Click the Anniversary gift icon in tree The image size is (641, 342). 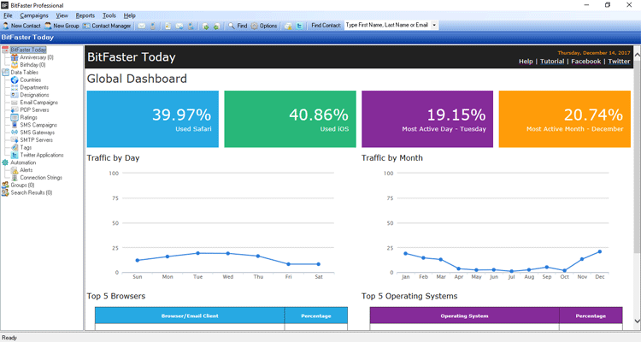15,57
